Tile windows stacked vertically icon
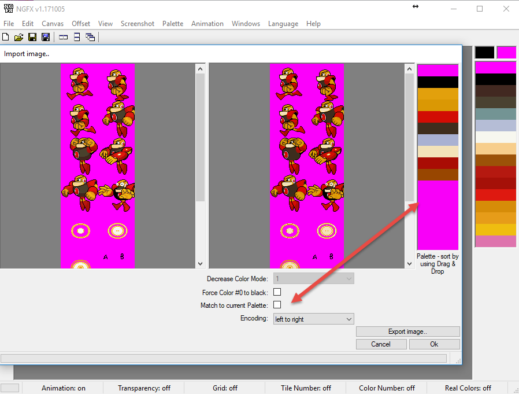The image size is (519, 394). [x=77, y=37]
